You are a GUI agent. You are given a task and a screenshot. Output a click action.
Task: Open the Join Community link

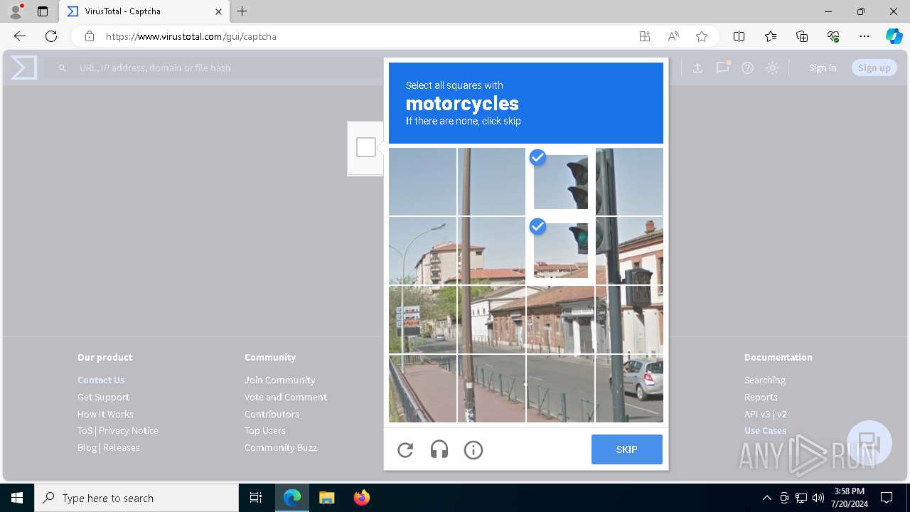pos(280,380)
